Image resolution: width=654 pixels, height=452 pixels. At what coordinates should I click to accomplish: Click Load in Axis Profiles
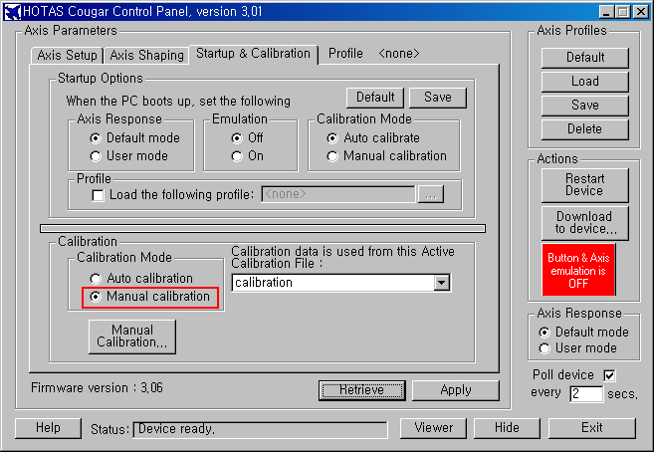click(584, 82)
